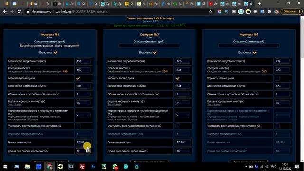Open Photoshop from the taskbar
Viewport: 304px width, 171px height.
point(93,167)
